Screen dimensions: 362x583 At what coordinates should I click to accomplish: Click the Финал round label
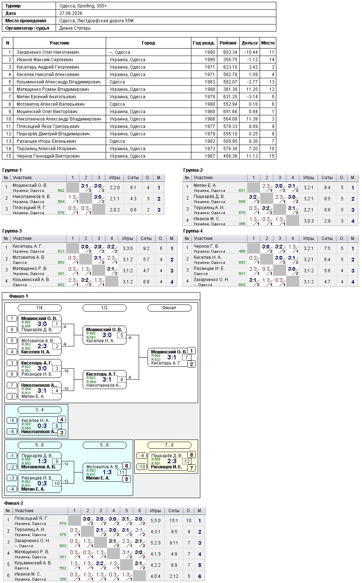coord(169,308)
